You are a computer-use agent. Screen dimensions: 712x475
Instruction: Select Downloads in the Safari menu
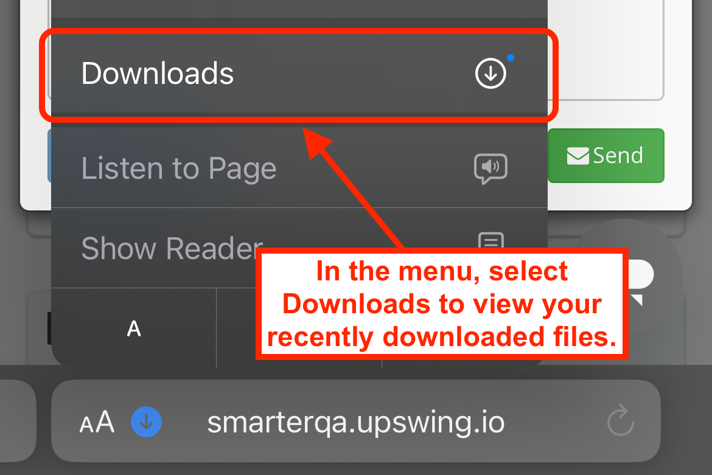coord(299,74)
